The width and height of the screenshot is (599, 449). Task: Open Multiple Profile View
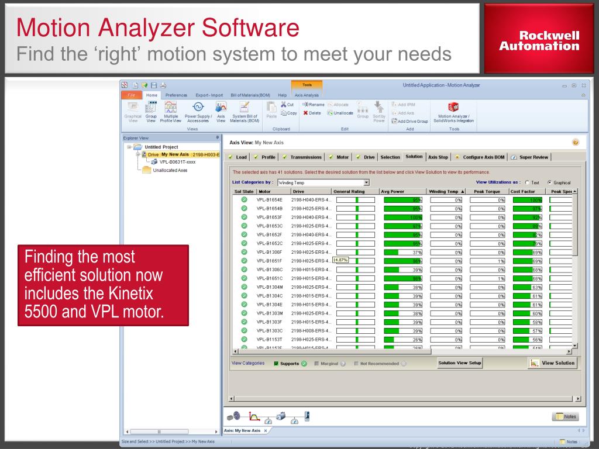click(171, 112)
